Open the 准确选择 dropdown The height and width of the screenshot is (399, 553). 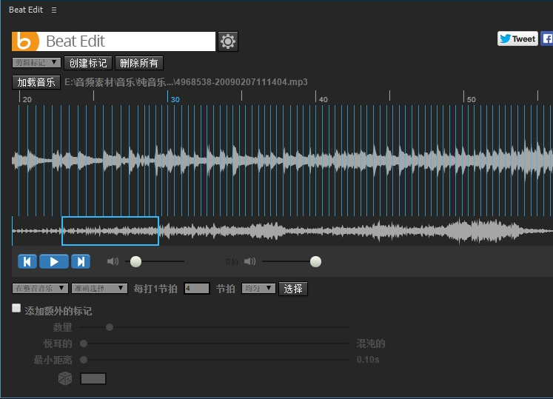coord(99,289)
